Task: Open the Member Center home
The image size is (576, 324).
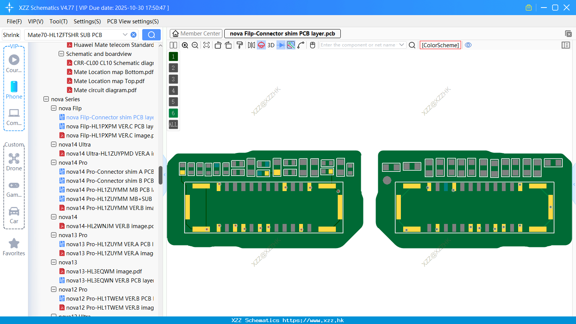Action: (196, 34)
